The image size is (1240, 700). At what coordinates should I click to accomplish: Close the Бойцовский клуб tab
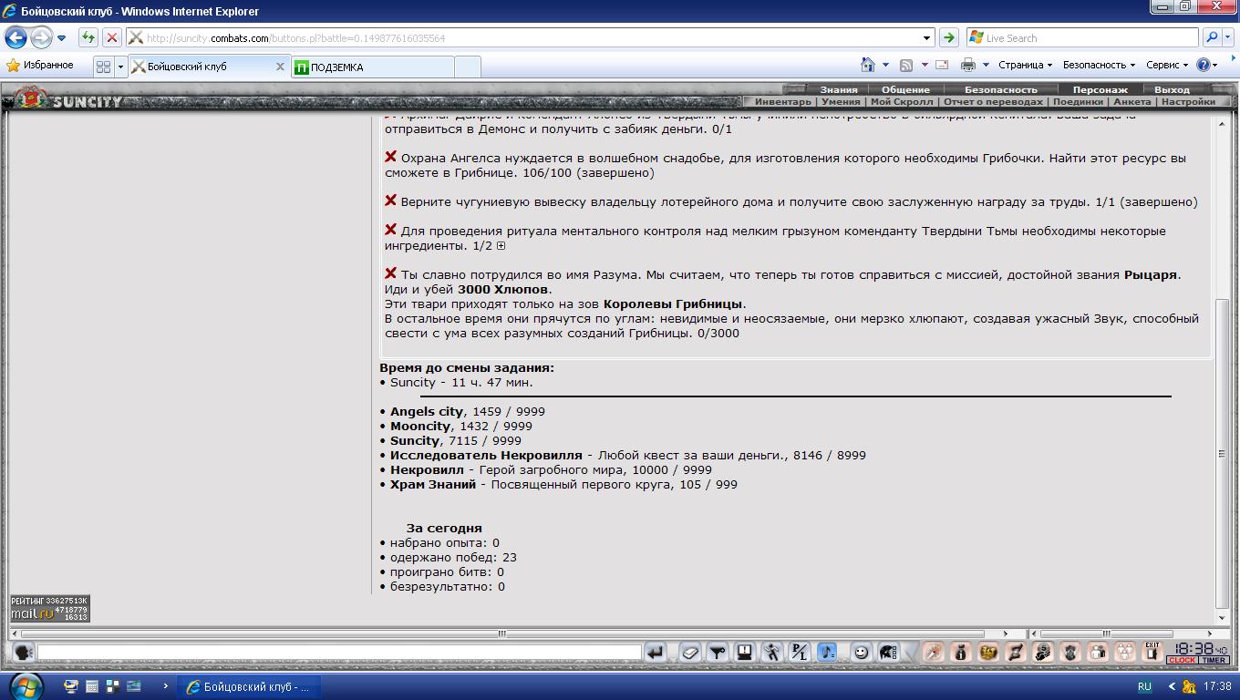pos(280,67)
